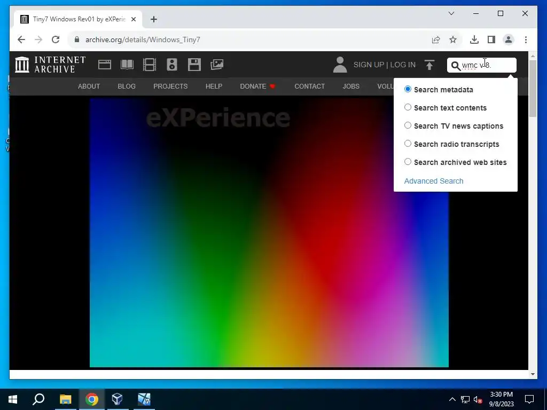Select the Search radio transcripts option
547x410 pixels.
tap(408, 144)
